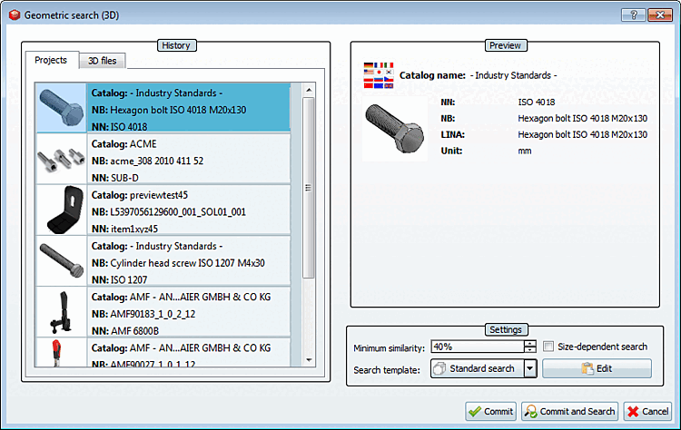Decrease minimum similarity with down stepper arrow

[x=530, y=349]
